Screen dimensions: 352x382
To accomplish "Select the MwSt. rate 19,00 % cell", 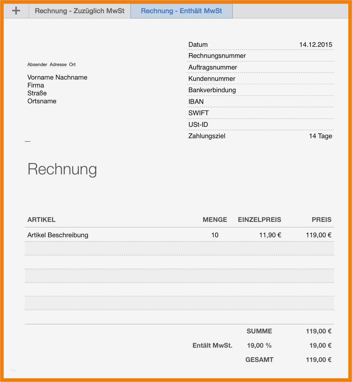I will (259, 345).
